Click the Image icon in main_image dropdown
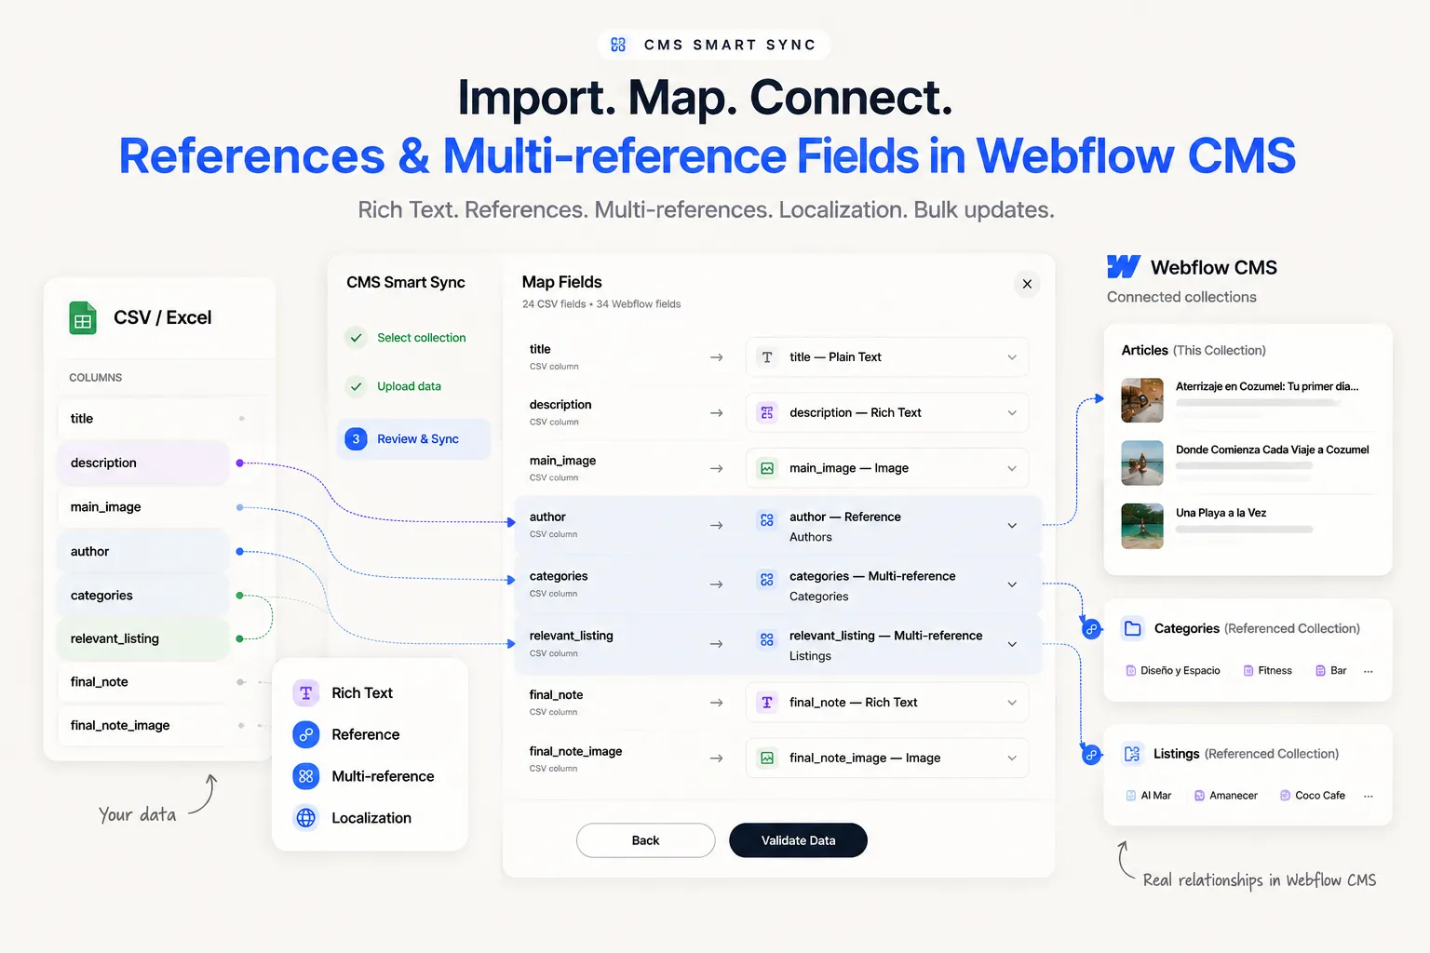The image size is (1430, 953). tap(767, 468)
